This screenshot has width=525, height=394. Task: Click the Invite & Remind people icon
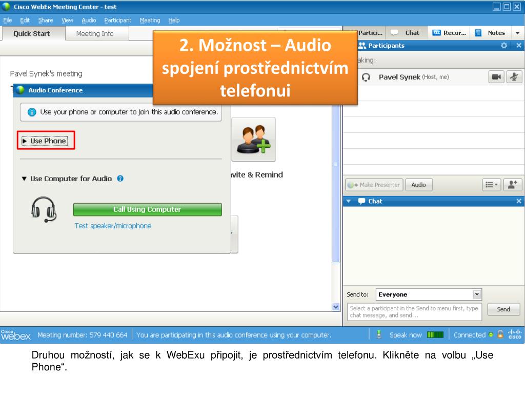253,140
